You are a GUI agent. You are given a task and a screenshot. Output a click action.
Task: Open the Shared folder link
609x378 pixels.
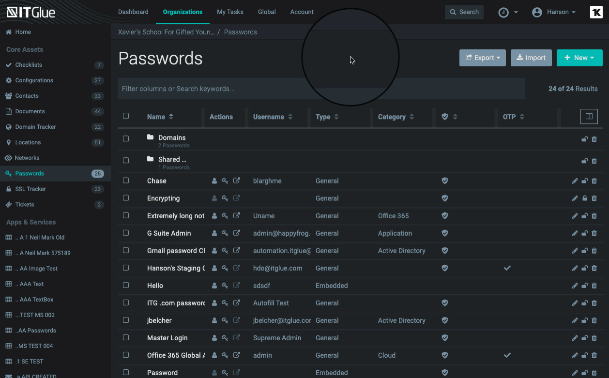pyautogui.click(x=172, y=159)
